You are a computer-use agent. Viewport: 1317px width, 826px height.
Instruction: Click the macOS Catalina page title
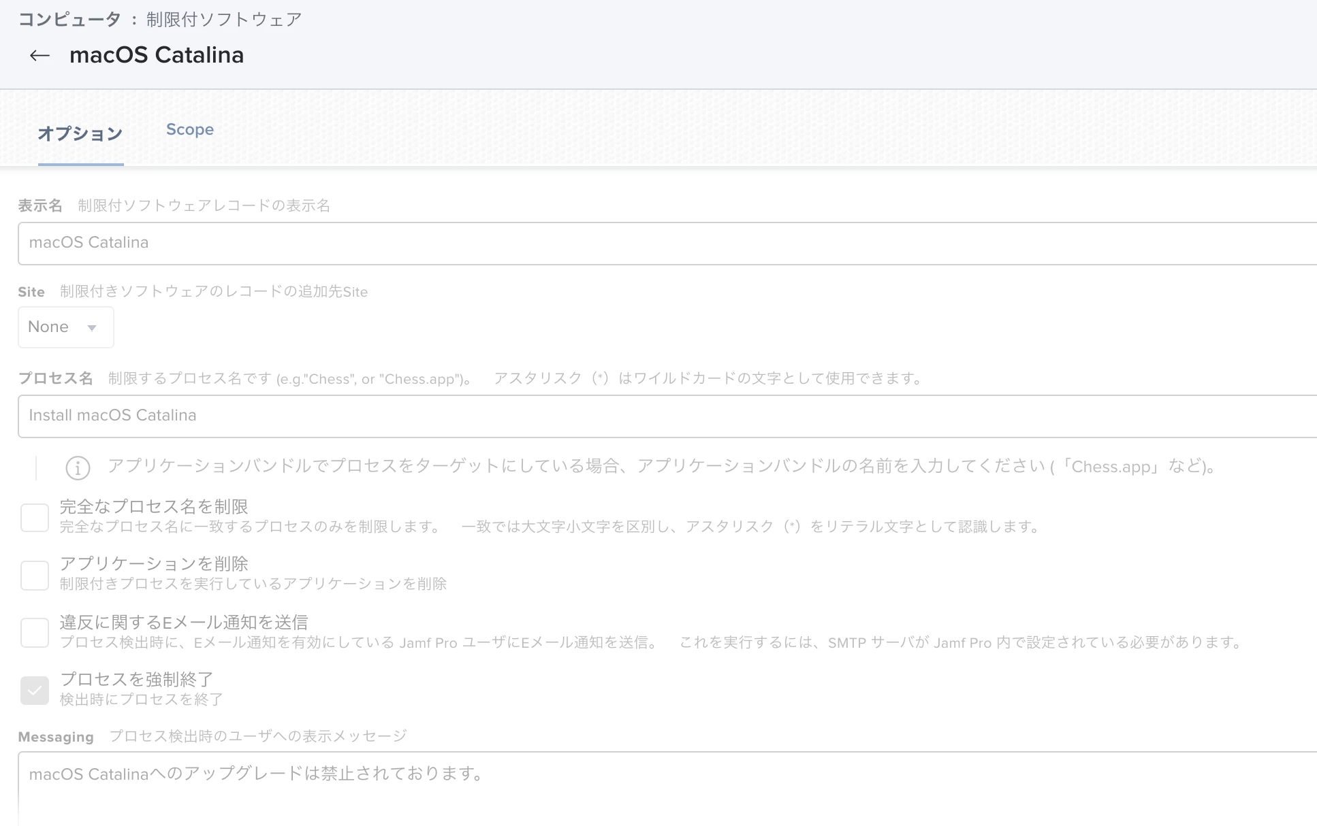(157, 55)
